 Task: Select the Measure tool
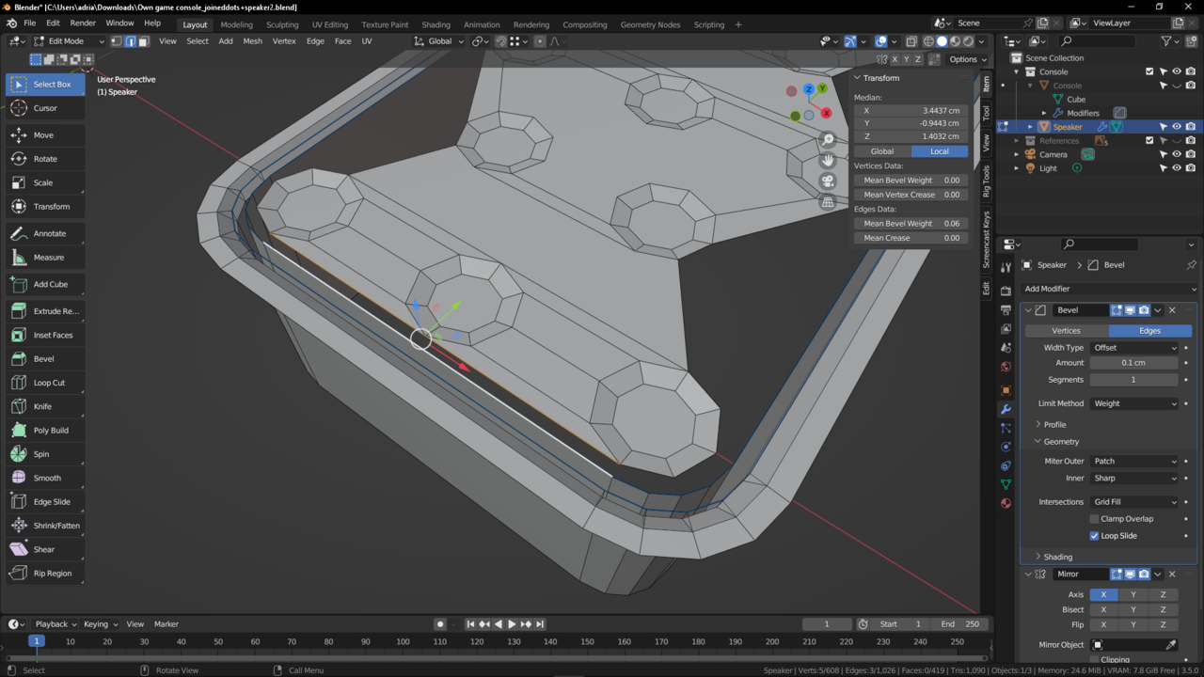(x=49, y=257)
